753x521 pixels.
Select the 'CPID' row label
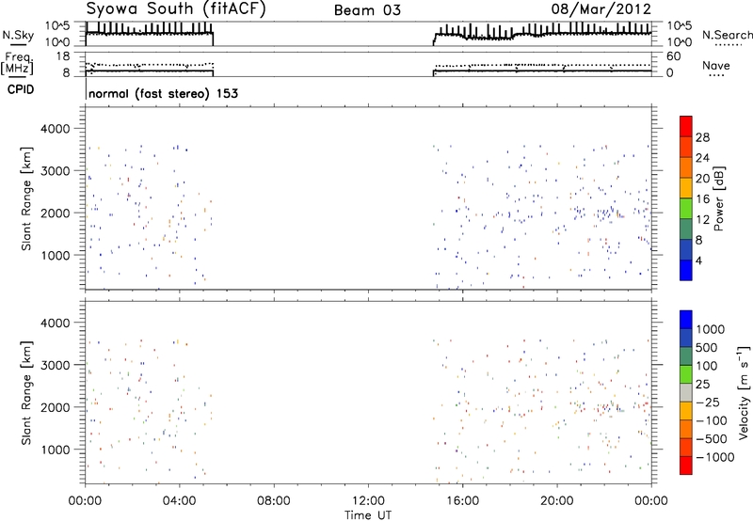tap(20, 89)
